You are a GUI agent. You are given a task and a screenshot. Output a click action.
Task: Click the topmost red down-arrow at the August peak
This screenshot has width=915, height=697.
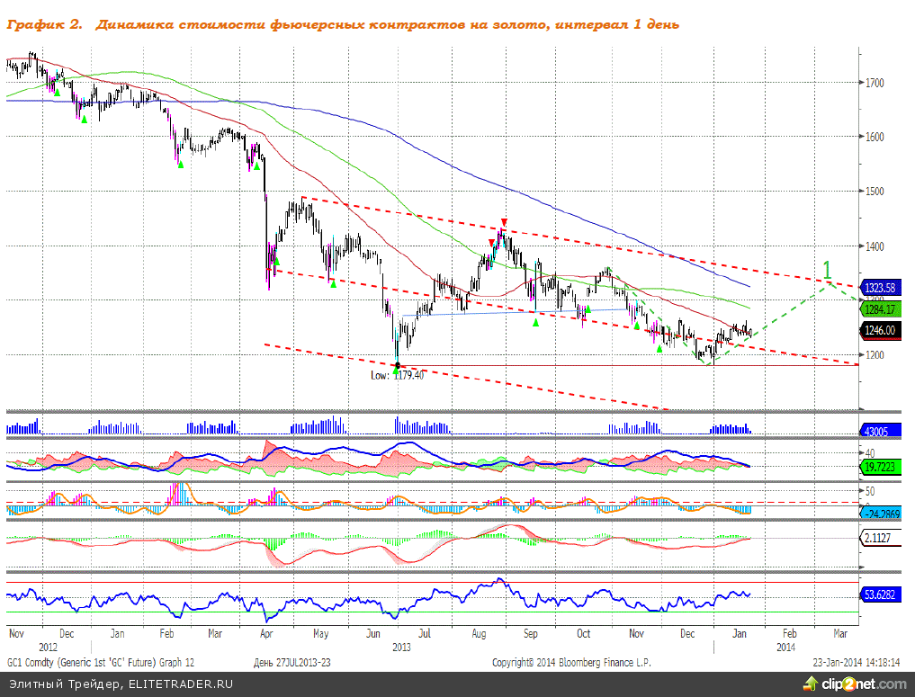pyautogui.click(x=504, y=222)
